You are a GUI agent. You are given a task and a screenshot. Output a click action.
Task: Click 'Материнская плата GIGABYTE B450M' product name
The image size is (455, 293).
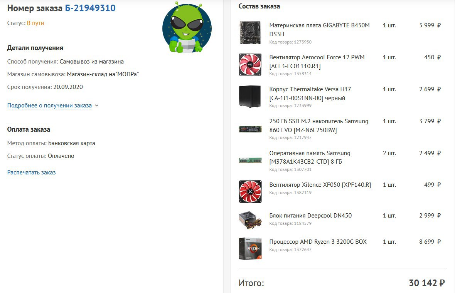coord(320,30)
